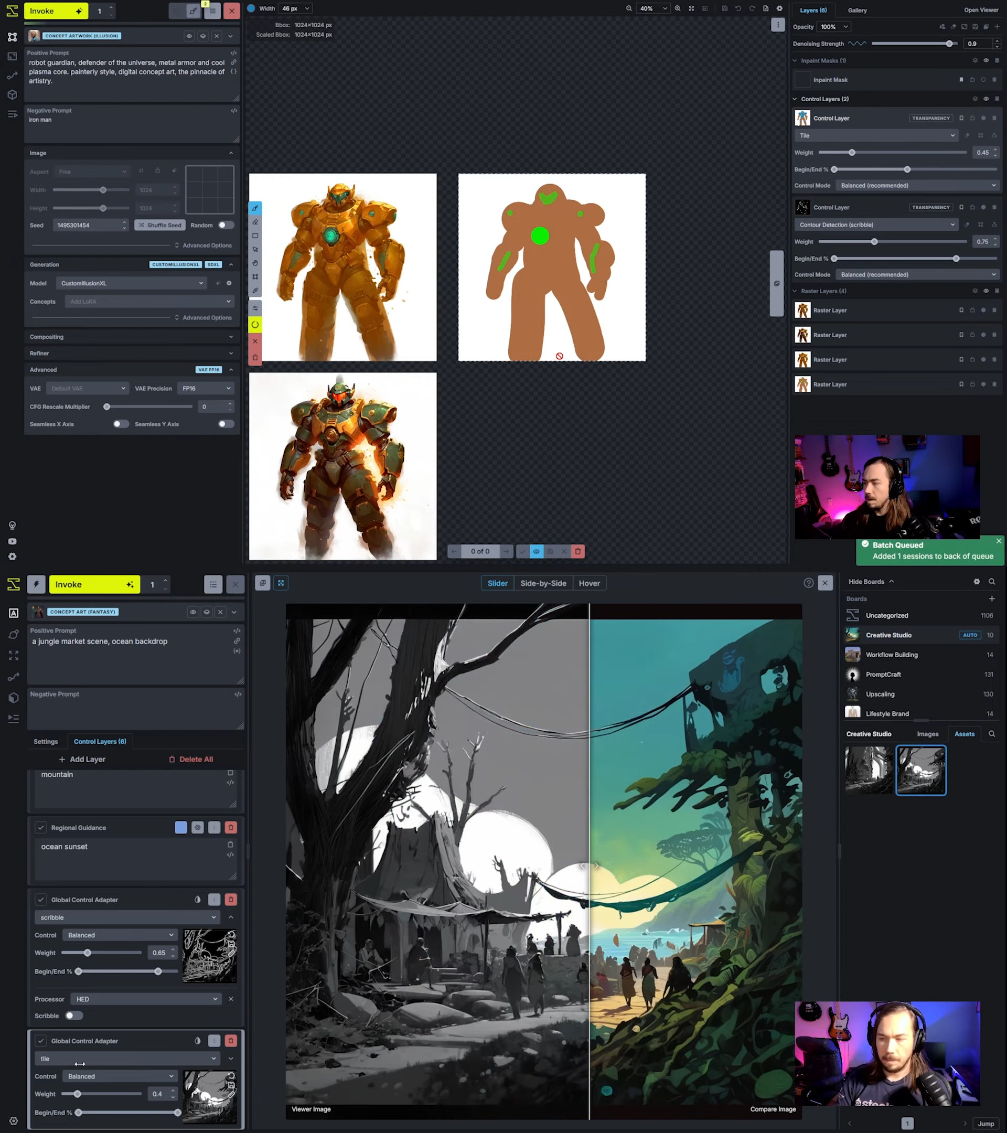Toggle visibility eye of Control Layers group
The width and height of the screenshot is (1007, 1133).
pos(986,99)
